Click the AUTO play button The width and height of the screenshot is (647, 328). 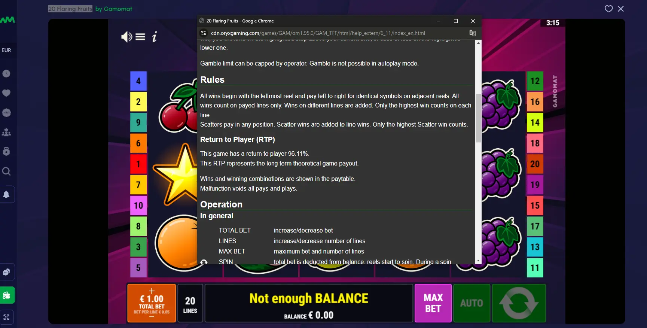pyautogui.click(x=471, y=303)
